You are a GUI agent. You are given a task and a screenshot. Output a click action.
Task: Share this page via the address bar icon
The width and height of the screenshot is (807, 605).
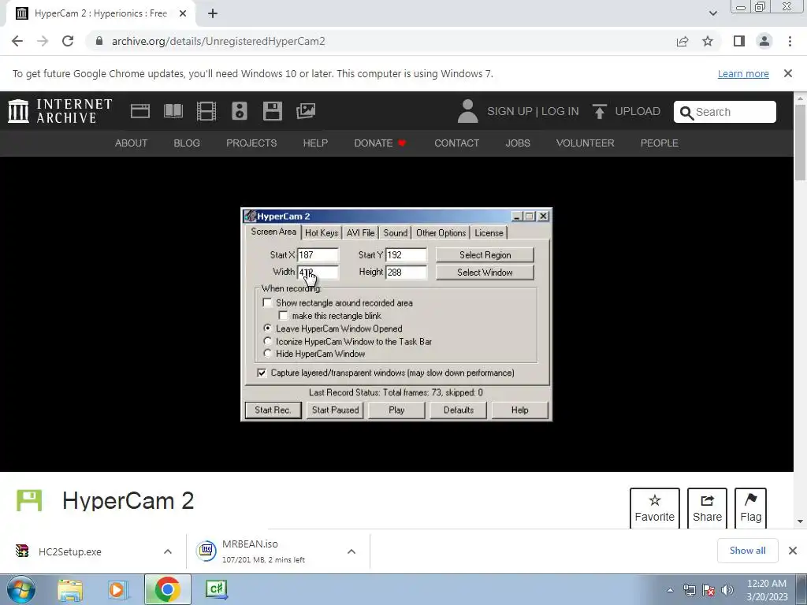tap(682, 41)
